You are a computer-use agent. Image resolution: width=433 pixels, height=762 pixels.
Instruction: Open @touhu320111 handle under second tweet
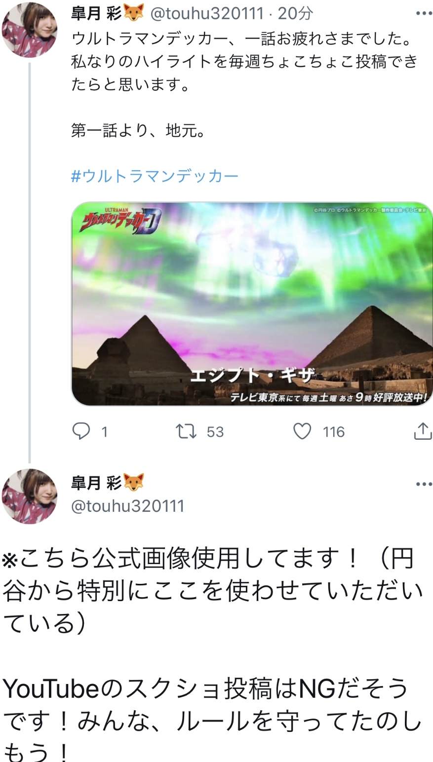pyautogui.click(x=128, y=506)
